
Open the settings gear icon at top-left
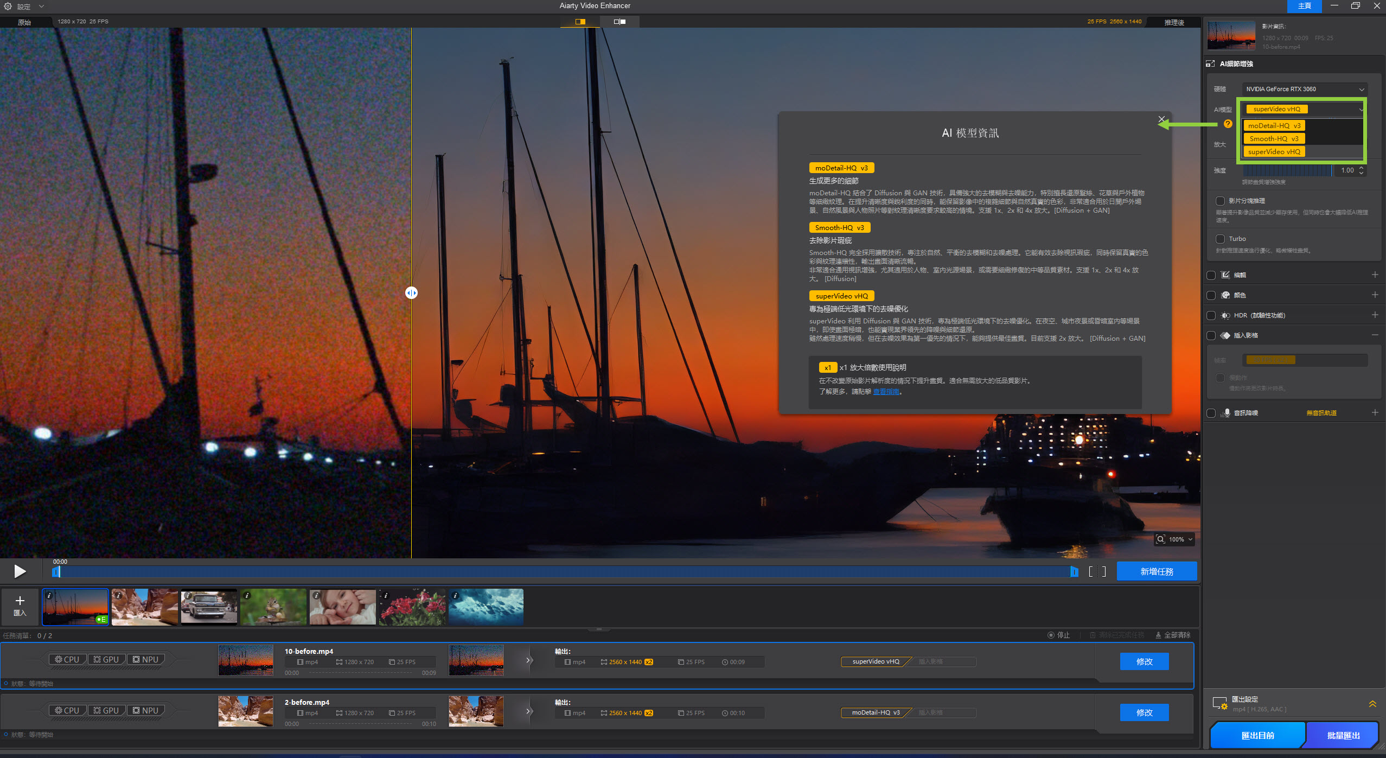(8, 7)
